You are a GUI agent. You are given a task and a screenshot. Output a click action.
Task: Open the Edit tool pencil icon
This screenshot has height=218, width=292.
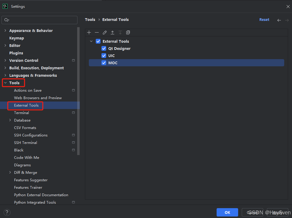104,32
